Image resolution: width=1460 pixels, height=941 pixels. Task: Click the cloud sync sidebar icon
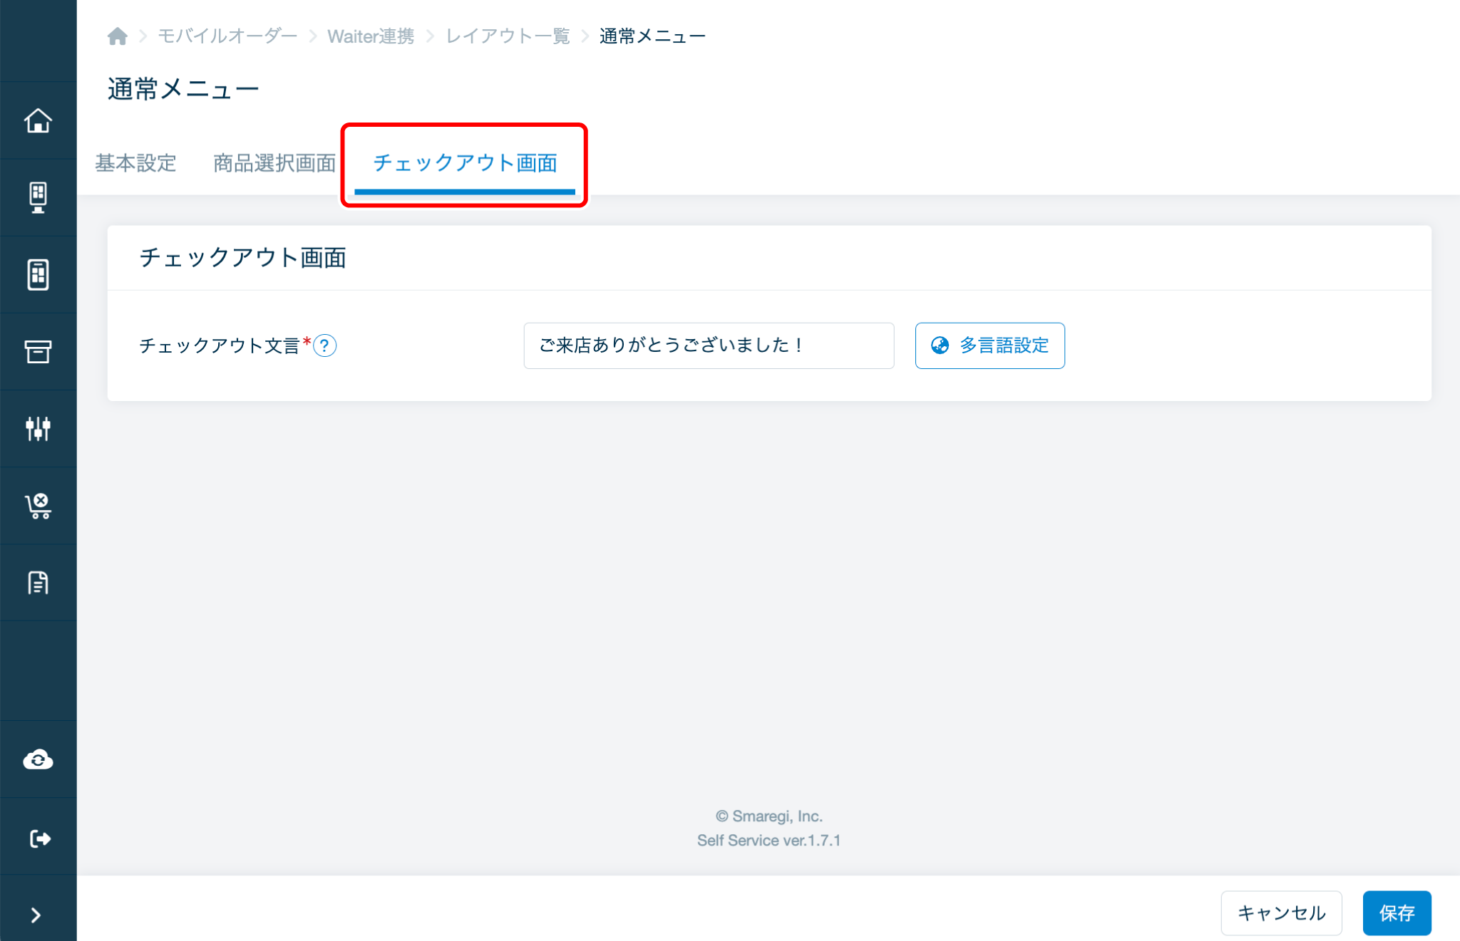38,760
